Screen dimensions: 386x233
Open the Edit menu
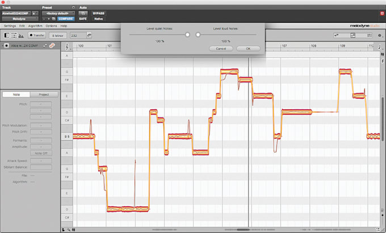pos(22,26)
